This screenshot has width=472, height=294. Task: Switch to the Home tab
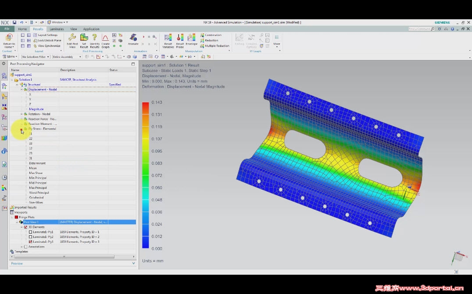tap(22, 29)
